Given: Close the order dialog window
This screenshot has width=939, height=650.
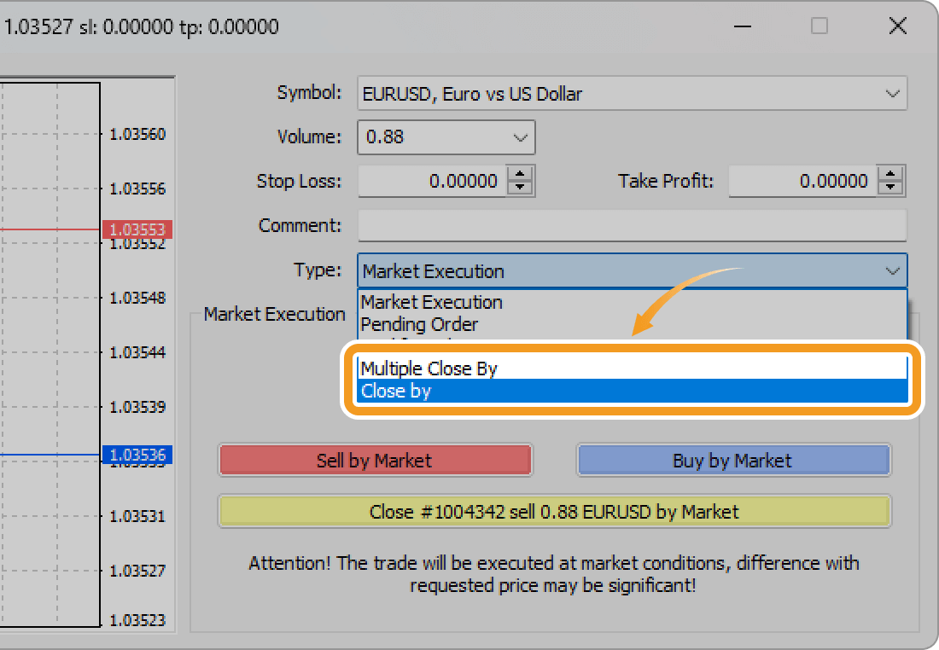Looking at the screenshot, I should 897,26.
